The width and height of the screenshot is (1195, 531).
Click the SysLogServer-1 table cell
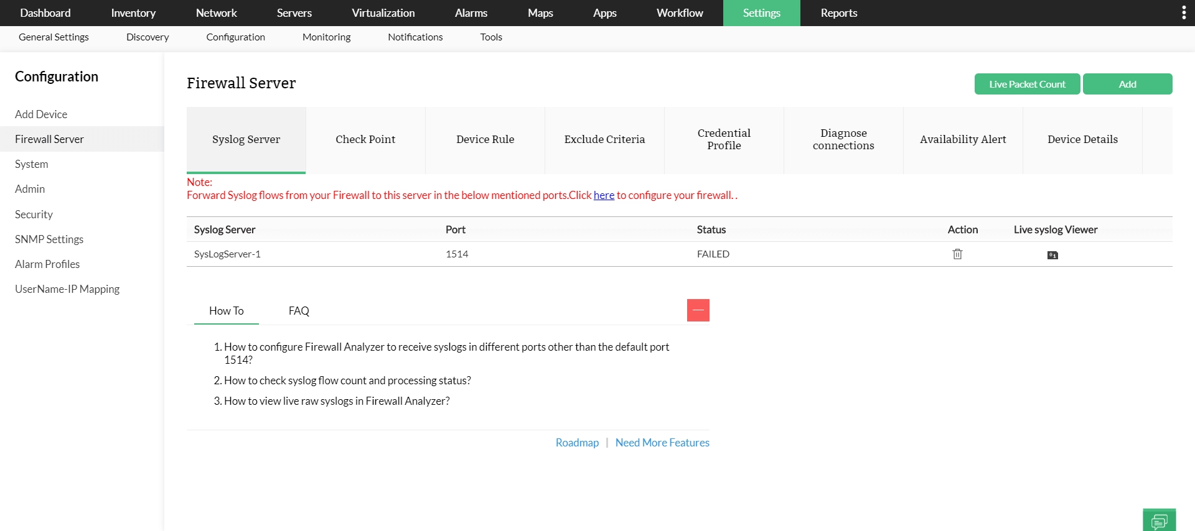tap(227, 254)
